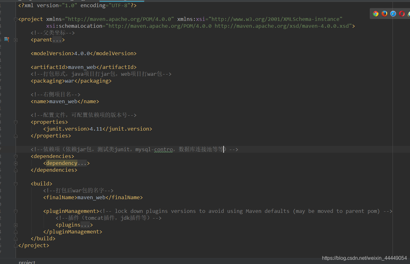Viewport: 410px width, 264px height.
Task: Open the file in Safari browser
Action: pyautogui.click(x=393, y=13)
